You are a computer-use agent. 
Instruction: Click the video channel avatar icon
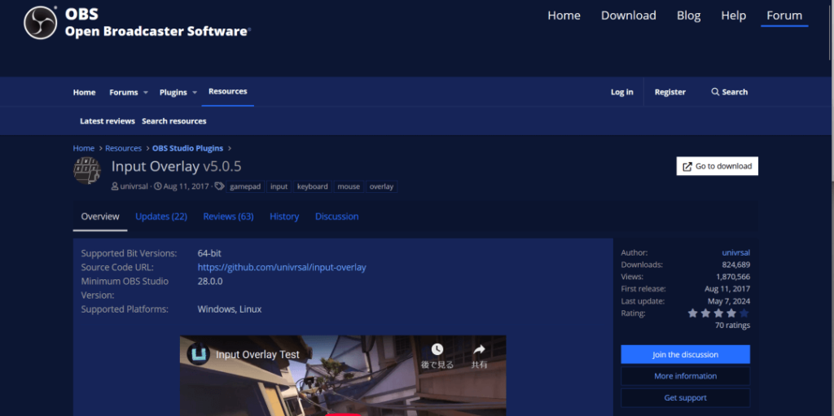pos(198,354)
